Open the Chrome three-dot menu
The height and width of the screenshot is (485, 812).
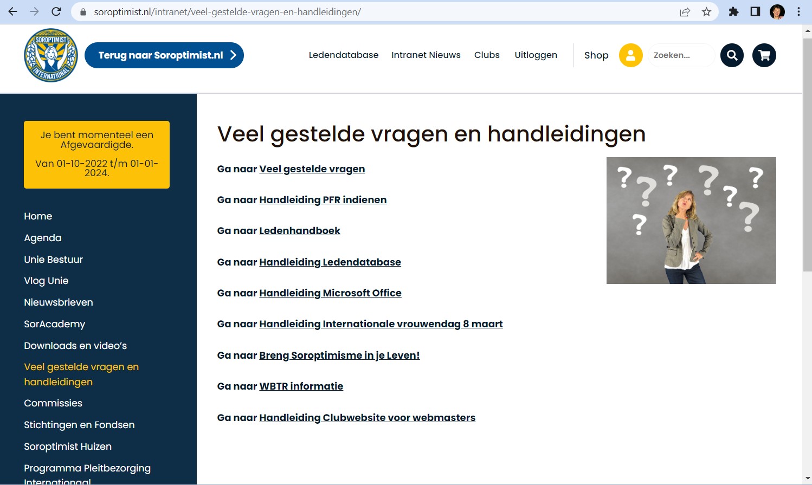point(798,12)
